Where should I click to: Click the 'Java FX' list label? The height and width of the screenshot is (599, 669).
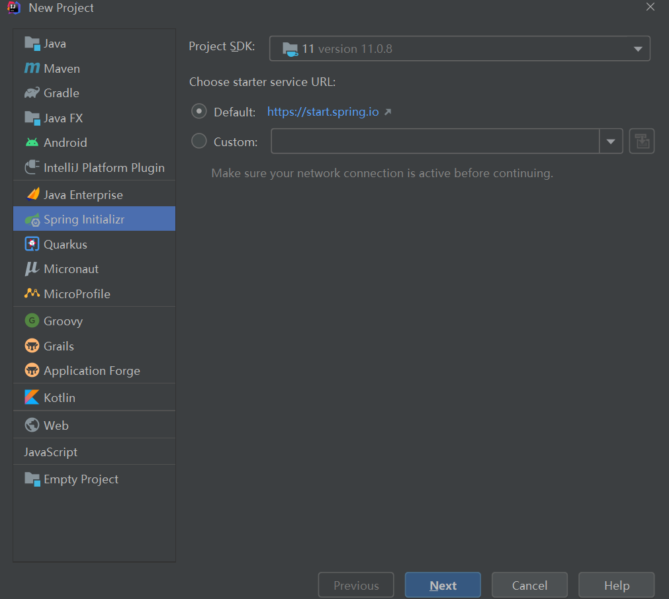click(63, 118)
